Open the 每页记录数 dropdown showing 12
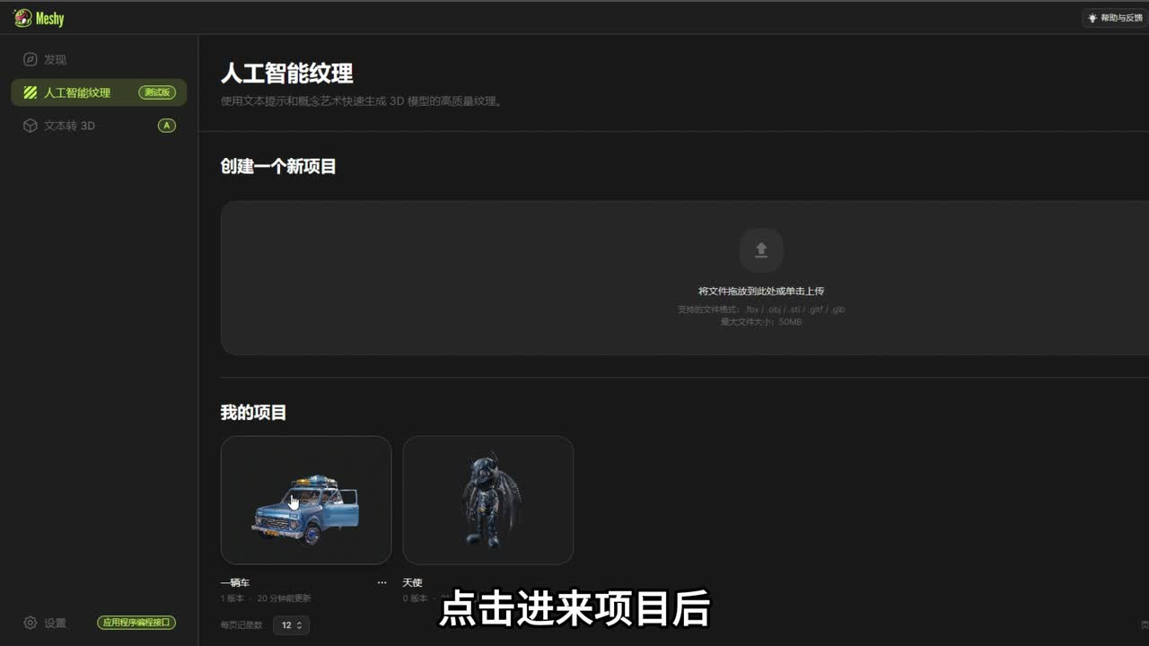This screenshot has height=646, width=1149. point(291,624)
